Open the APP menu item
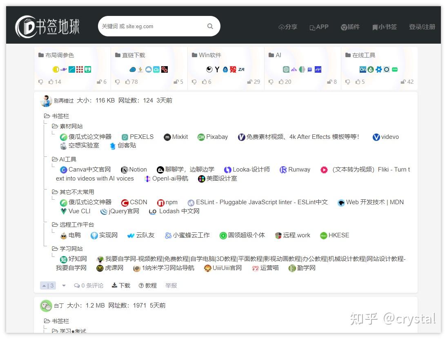This screenshot has width=447, height=339. pos(319,27)
